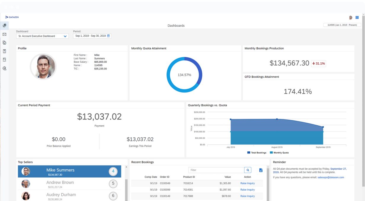Click in the Recent Bookings Filter field
Image resolution: width=365 pixels, height=201 pixels.
[216, 170]
